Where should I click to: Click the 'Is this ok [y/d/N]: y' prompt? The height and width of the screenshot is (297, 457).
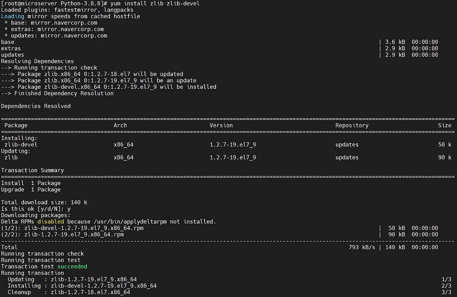(x=36, y=209)
